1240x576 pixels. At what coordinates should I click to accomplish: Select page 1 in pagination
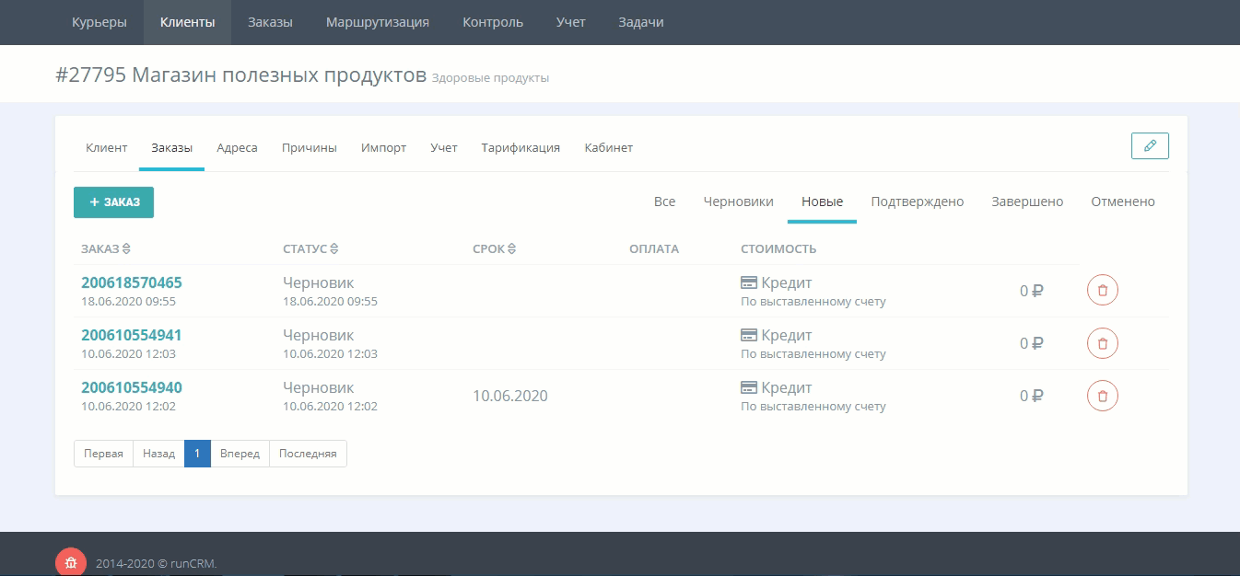coord(197,454)
